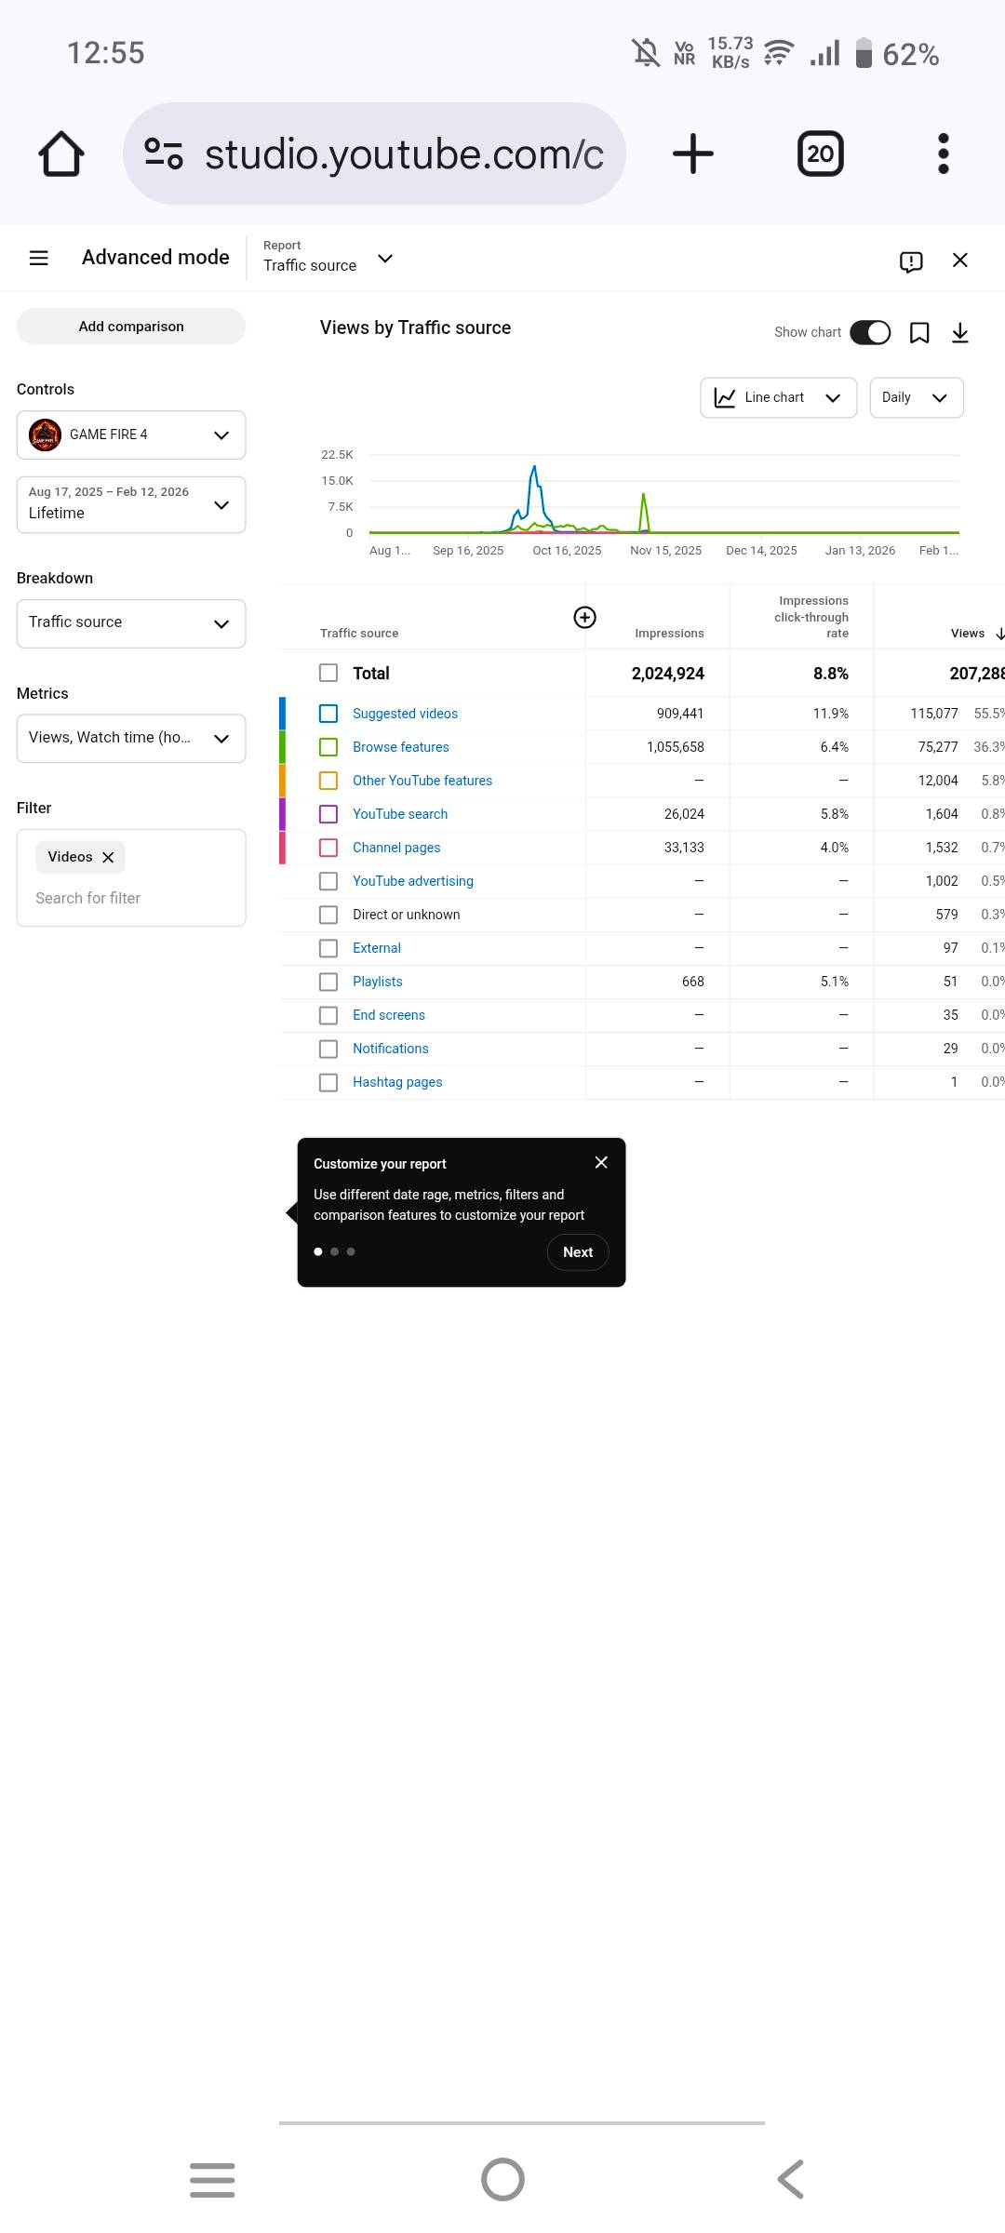Expand the Report Traffic source dropdown
Screen dimensions: 1005x2233
(x=329, y=257)
